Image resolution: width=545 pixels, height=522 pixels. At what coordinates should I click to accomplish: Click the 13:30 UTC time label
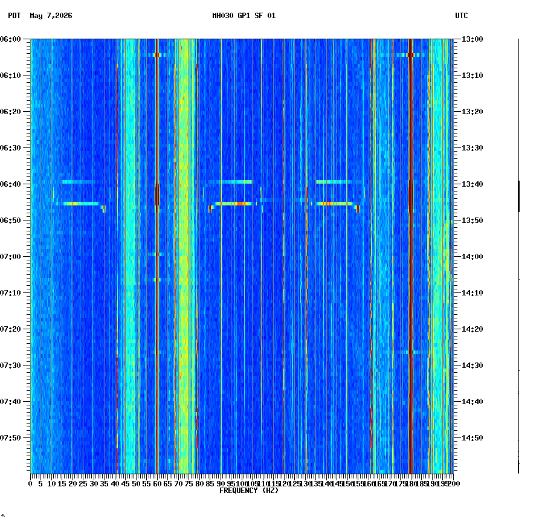(472, 147)
